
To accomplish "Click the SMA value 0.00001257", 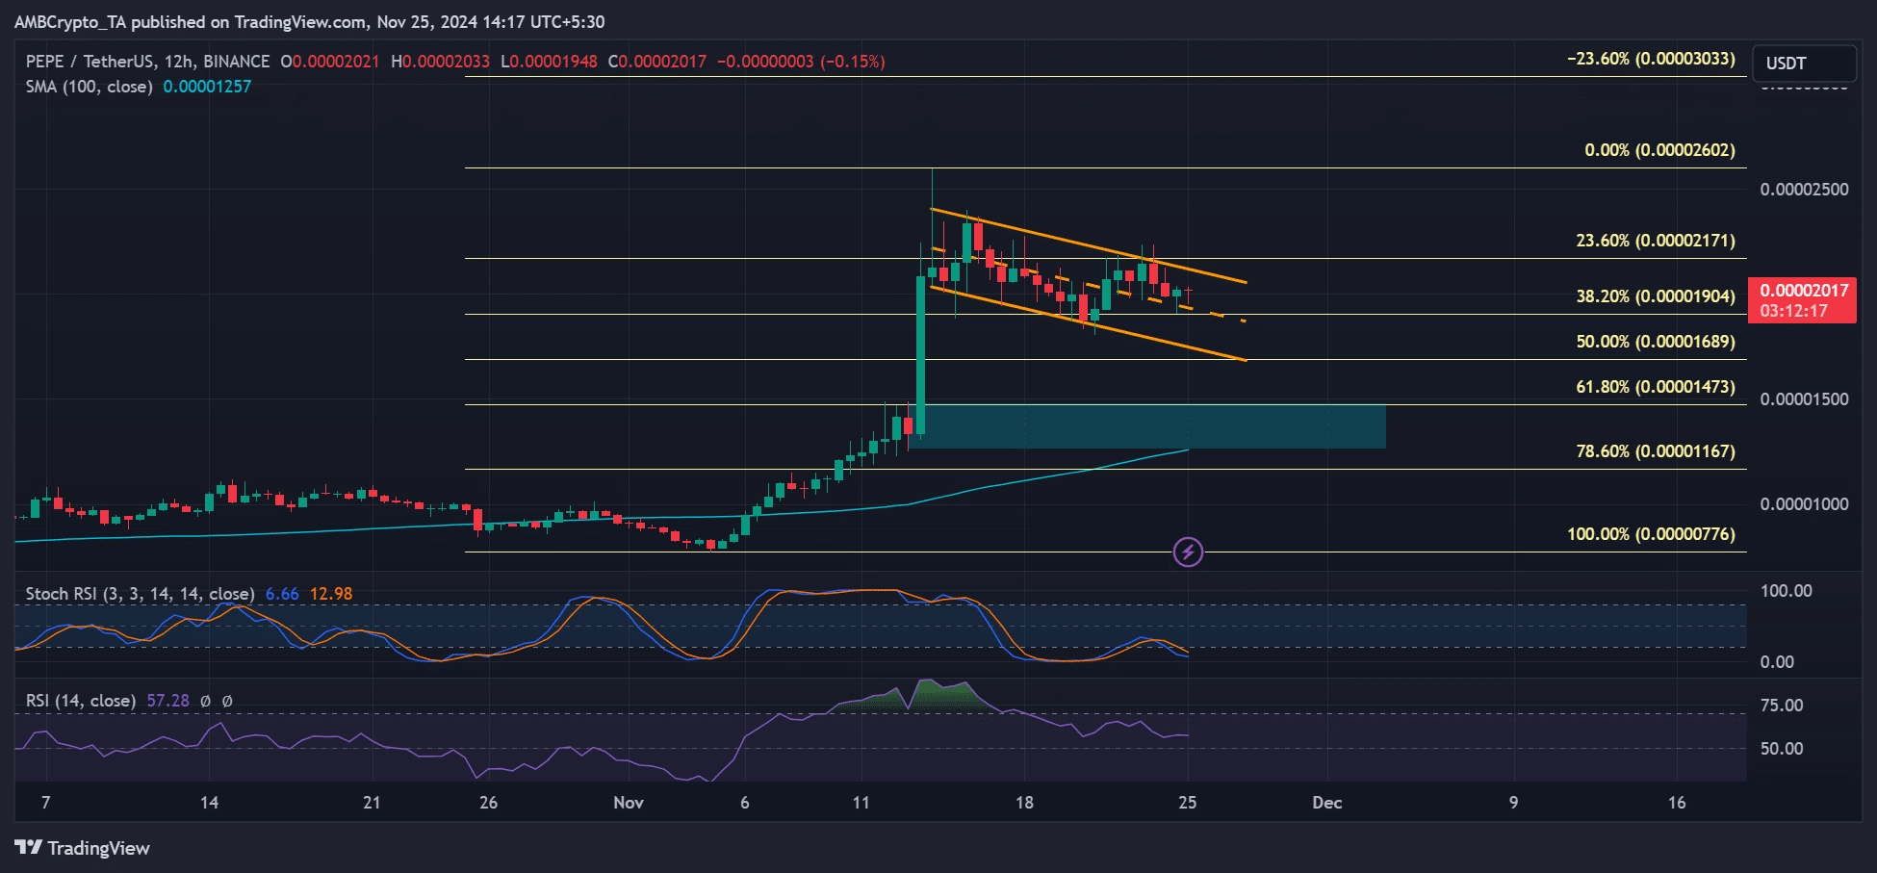I will 207,87.
